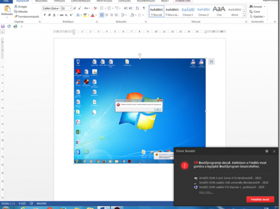Open the Még több link in Driver Booster
Image resolution: width=280 pixels, height=209 pixels.
pyautogui.click(x=206, y=193)
